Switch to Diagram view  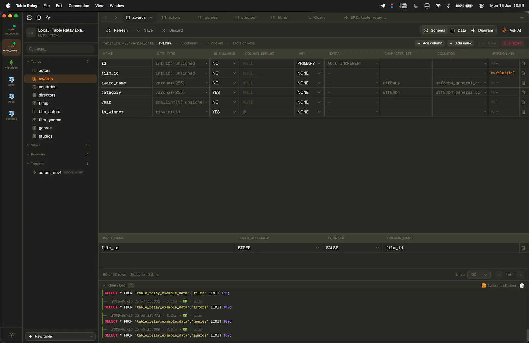pos(482,30)
